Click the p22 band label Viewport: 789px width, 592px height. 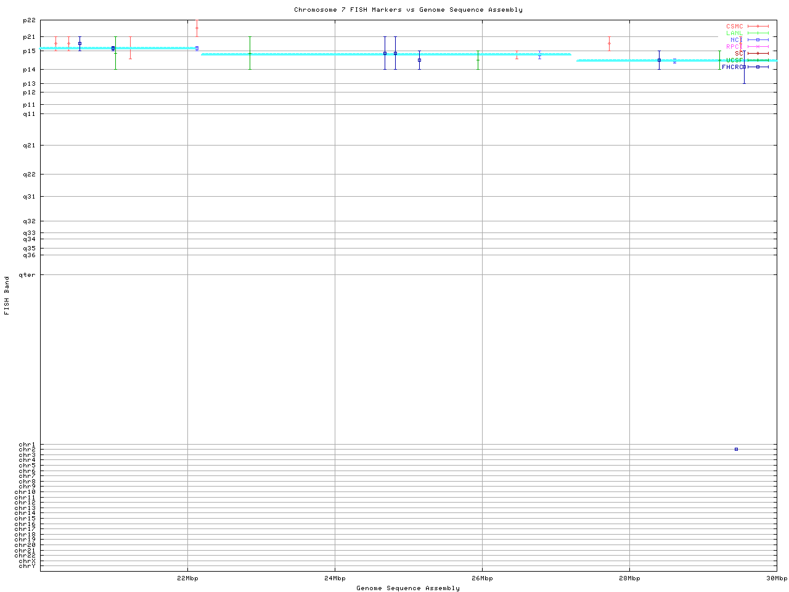[30, 20]
